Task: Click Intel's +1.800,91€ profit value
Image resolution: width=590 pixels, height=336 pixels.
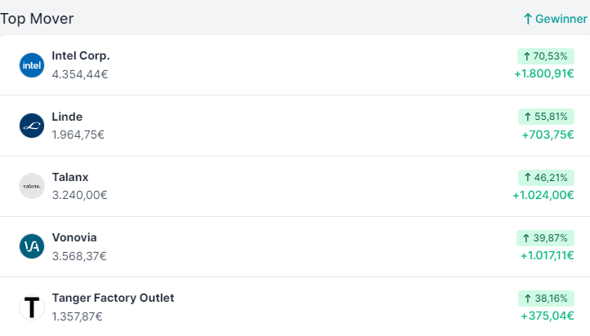Action: click(543, 74)
